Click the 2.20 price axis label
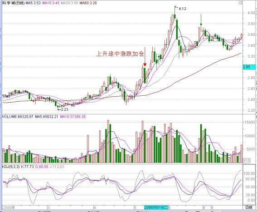This screenshot has width=257, height=212. coord(251,110)
